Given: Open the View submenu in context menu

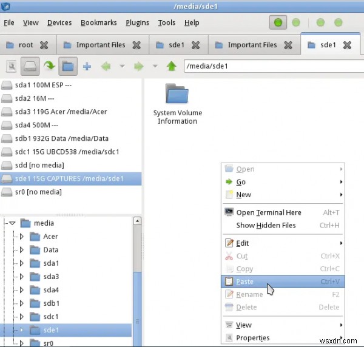Looking at the screenshot, I should (283, 325).
